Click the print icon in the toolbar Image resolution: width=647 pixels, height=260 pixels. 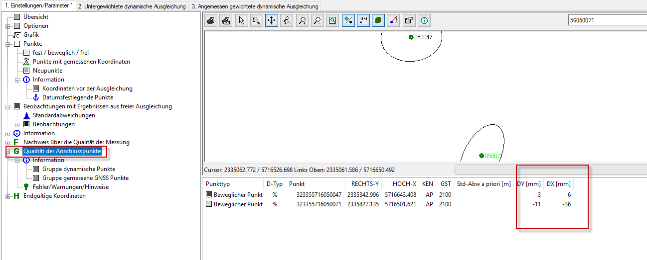point(211,21)
